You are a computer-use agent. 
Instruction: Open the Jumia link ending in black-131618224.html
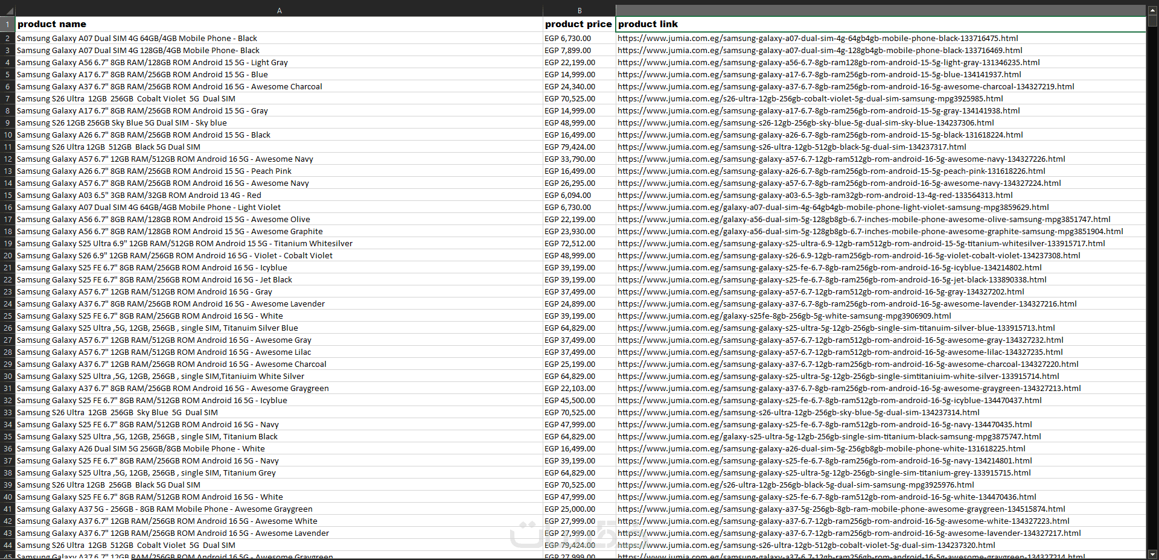[x=820, y=135]
